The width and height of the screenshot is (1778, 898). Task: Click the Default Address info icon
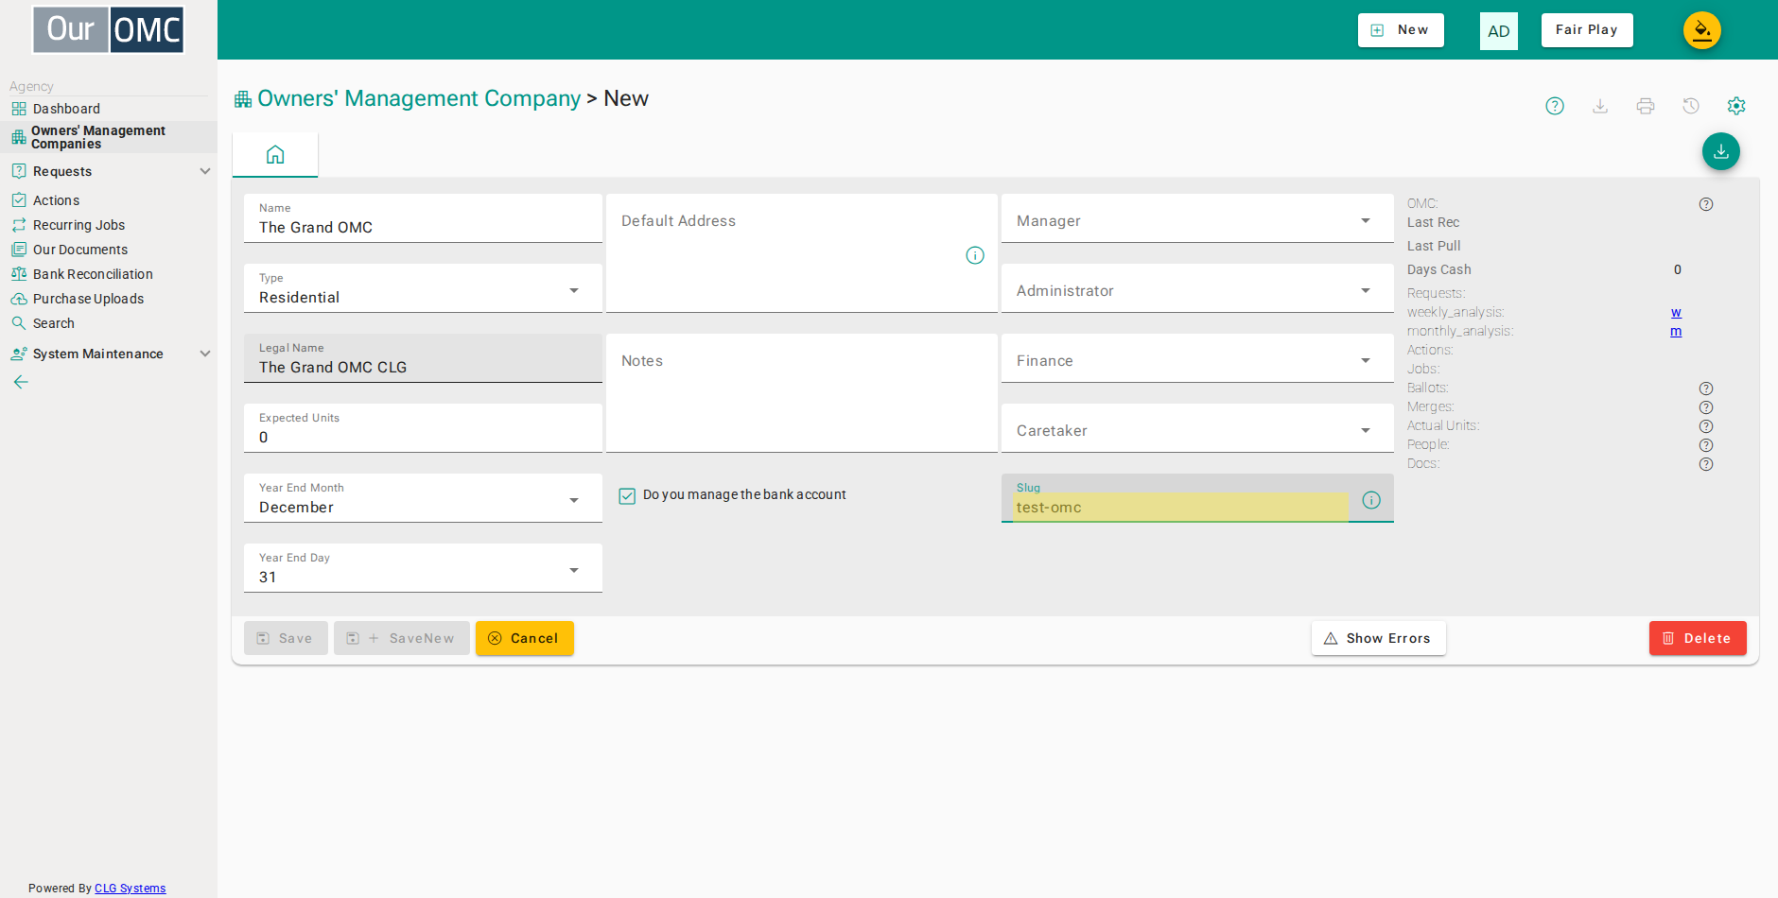975,255
